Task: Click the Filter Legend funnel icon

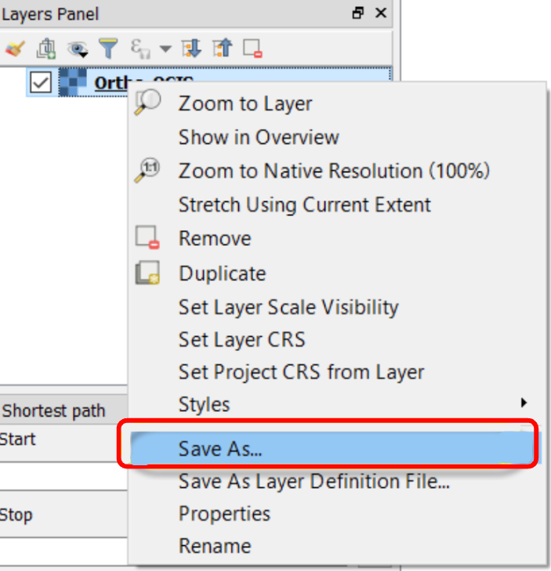Action: [x=108, y=49]
